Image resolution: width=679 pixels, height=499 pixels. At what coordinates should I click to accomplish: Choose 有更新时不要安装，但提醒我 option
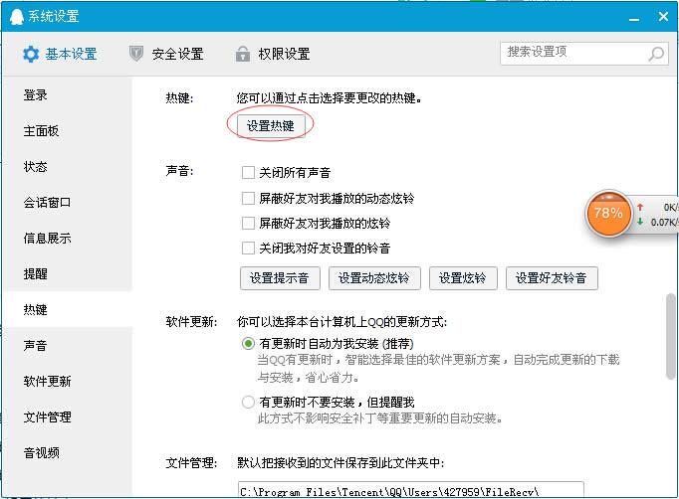tap(248, 403)
